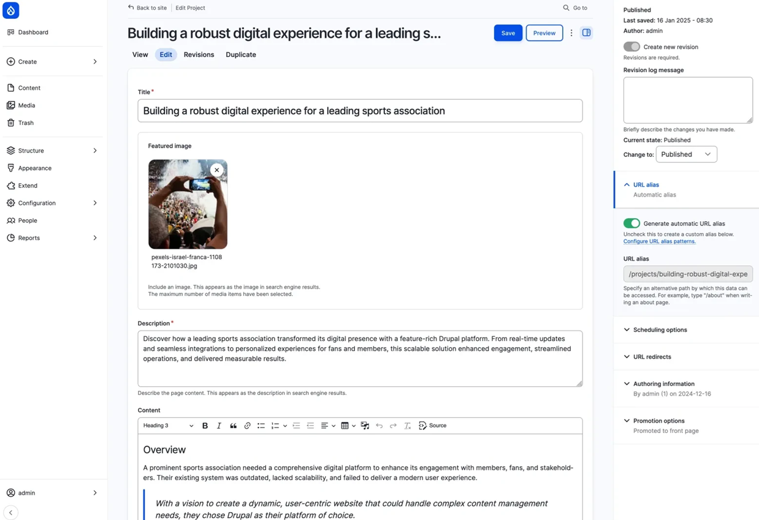Insert a link in editor
759x520 pixels.
[247, 426]
